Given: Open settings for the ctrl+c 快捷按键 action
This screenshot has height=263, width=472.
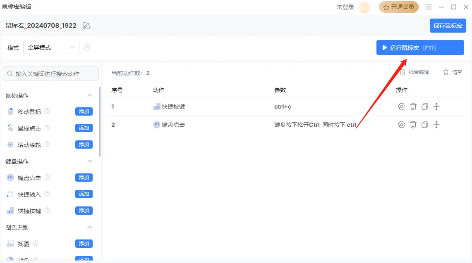Looking at the screenshot, I should pos(401,106).
